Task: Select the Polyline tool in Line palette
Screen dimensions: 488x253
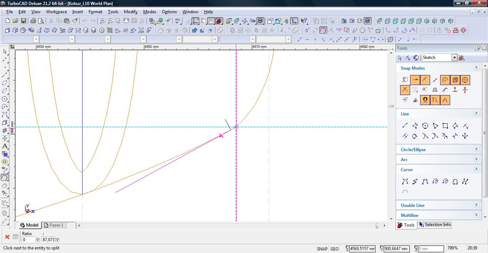Action: tap(415, 125)
